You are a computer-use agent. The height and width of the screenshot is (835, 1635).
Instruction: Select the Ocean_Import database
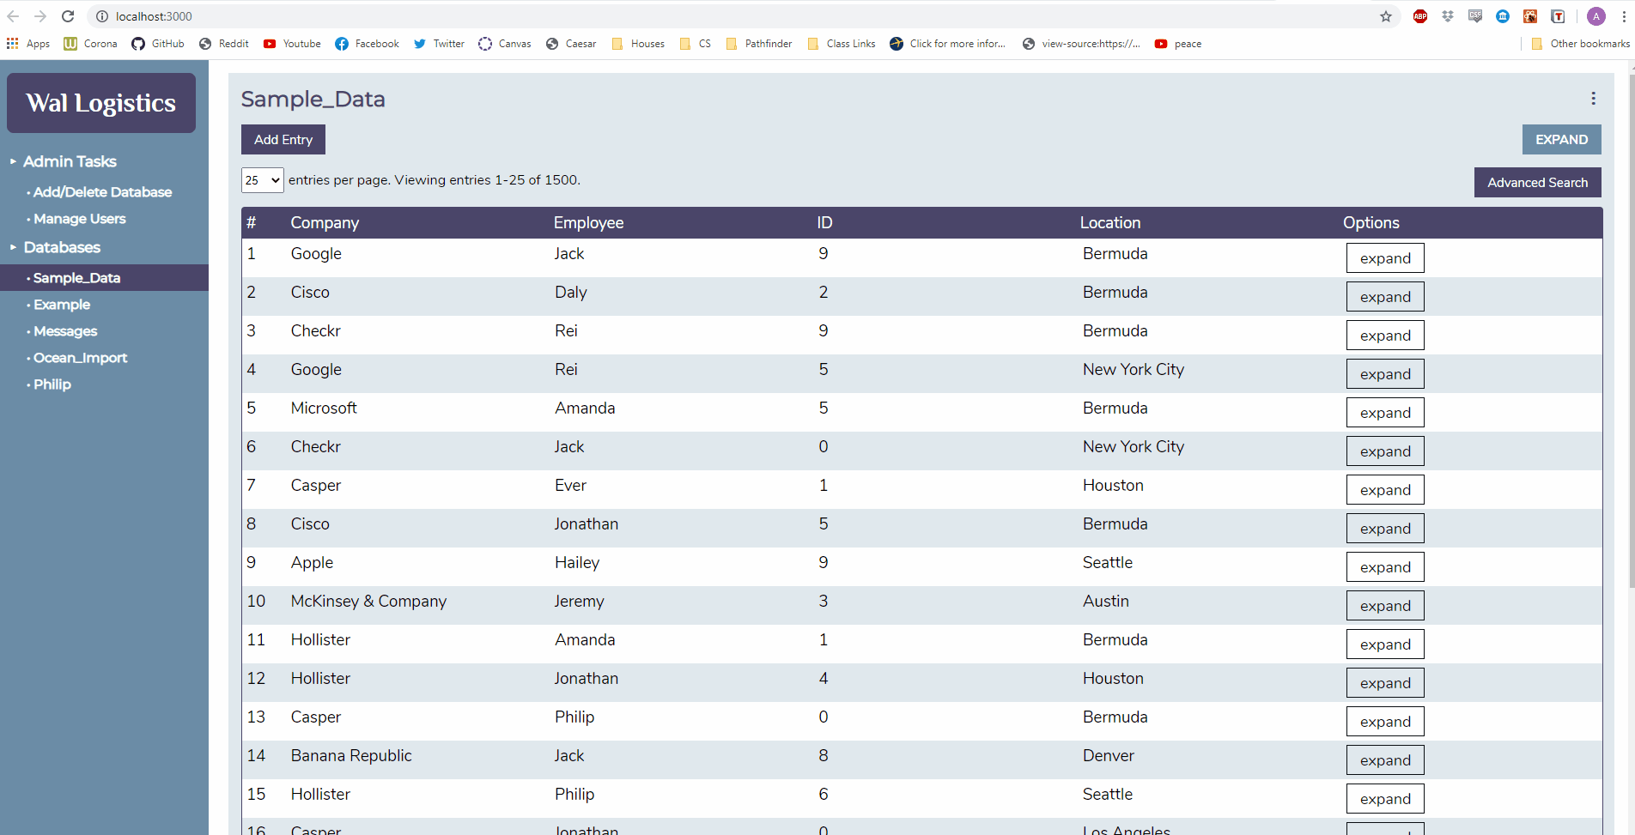click(x=80, y=358)
